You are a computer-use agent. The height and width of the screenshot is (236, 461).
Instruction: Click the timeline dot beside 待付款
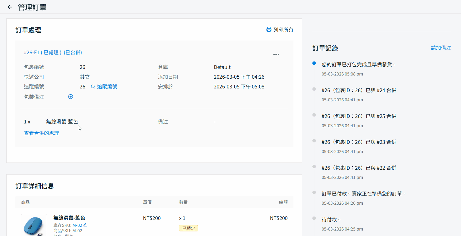[x=314, y=218]
